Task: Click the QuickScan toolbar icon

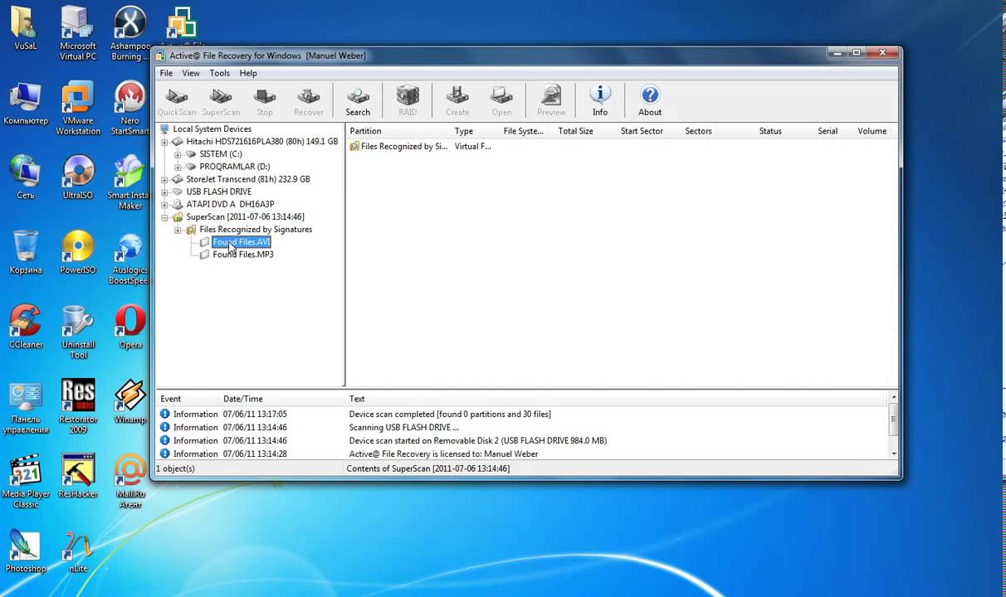Action: (x=177, y=101)
